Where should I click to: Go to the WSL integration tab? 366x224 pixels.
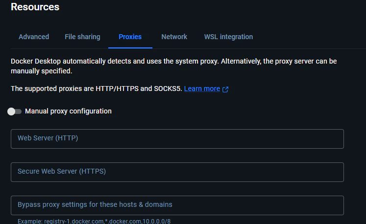click(228, 37)
